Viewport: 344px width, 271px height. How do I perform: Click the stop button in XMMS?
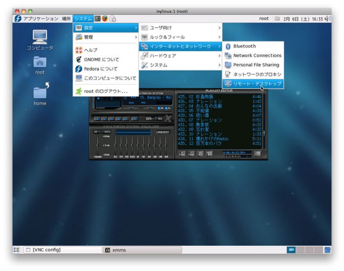coord(119,119)
